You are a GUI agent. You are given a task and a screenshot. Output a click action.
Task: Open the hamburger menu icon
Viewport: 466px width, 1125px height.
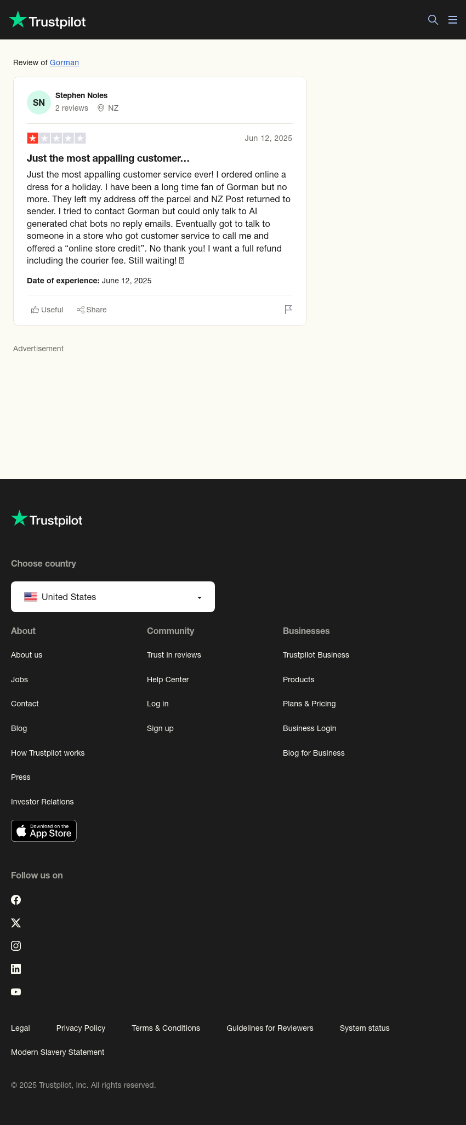coord(453,20)
